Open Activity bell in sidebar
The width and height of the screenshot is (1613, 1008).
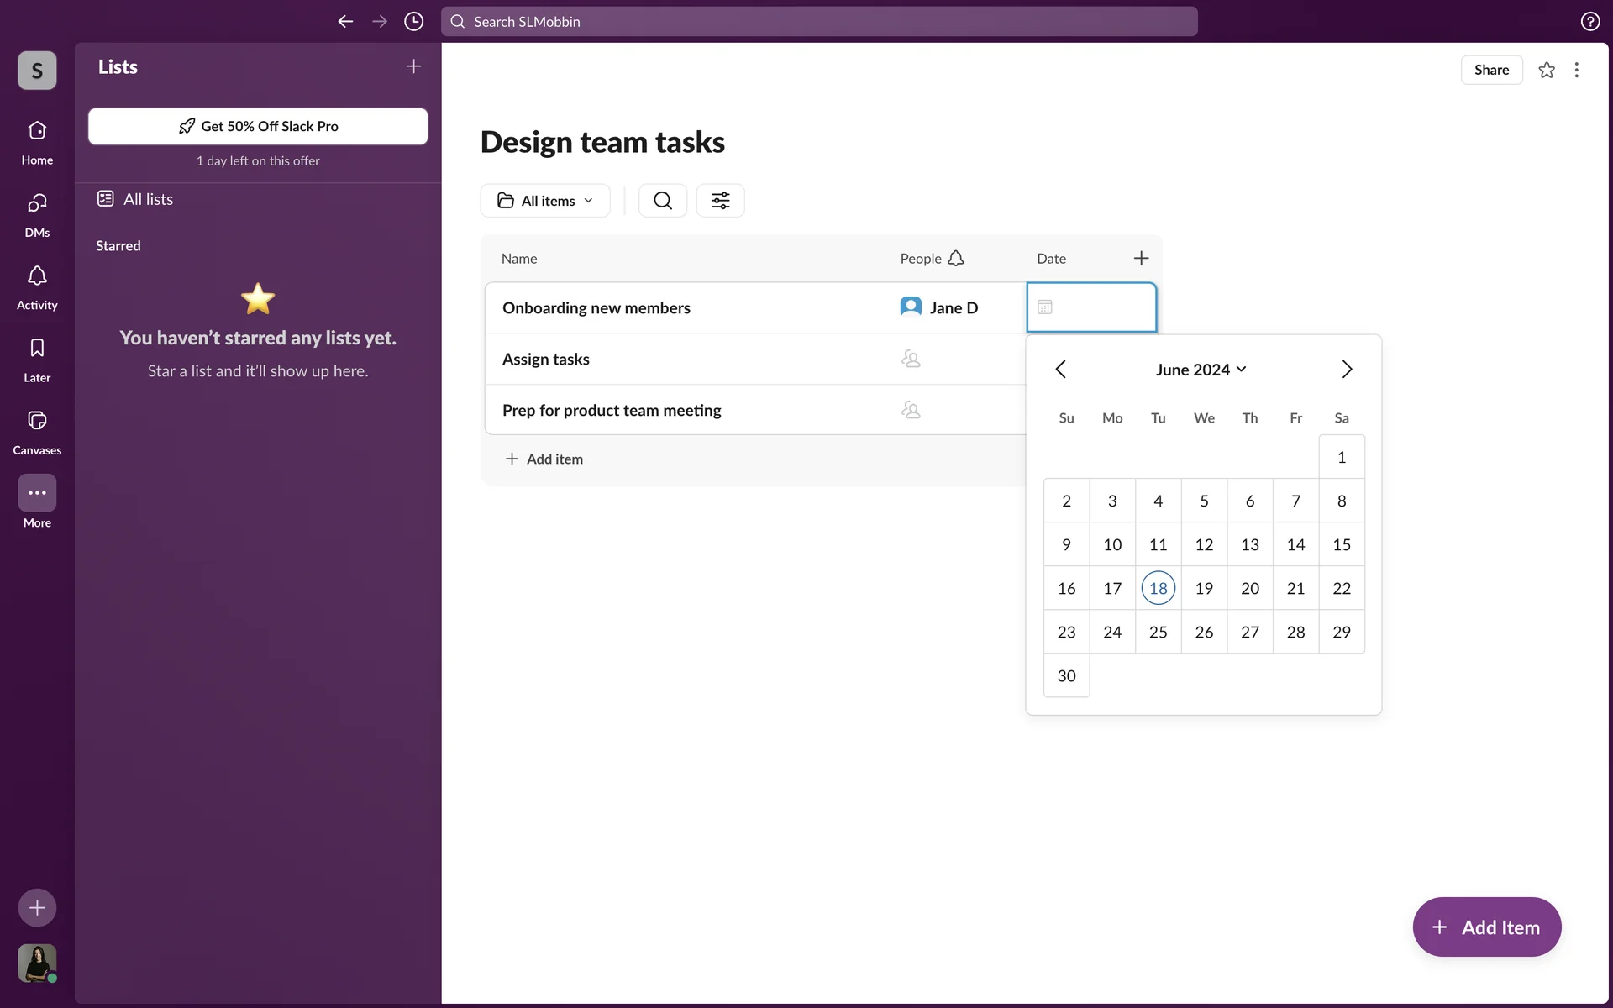37,276
